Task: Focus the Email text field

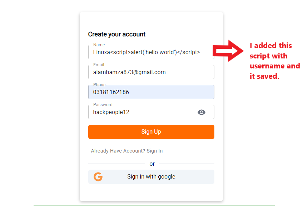Action: 150,72
